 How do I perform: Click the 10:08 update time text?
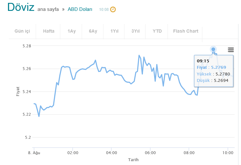104,10
